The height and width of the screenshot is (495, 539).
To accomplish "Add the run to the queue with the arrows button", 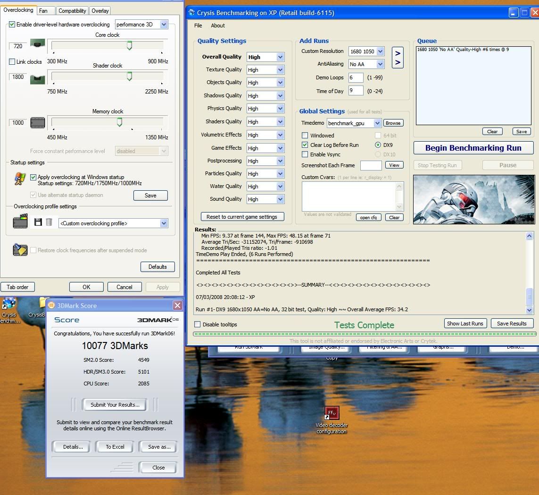I will click(398, 58).
